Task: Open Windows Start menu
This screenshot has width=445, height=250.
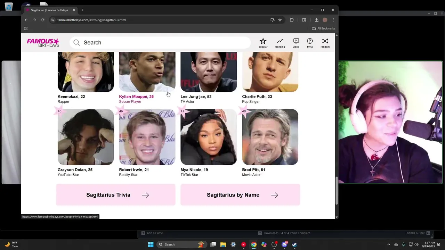Action: (151, 244)
